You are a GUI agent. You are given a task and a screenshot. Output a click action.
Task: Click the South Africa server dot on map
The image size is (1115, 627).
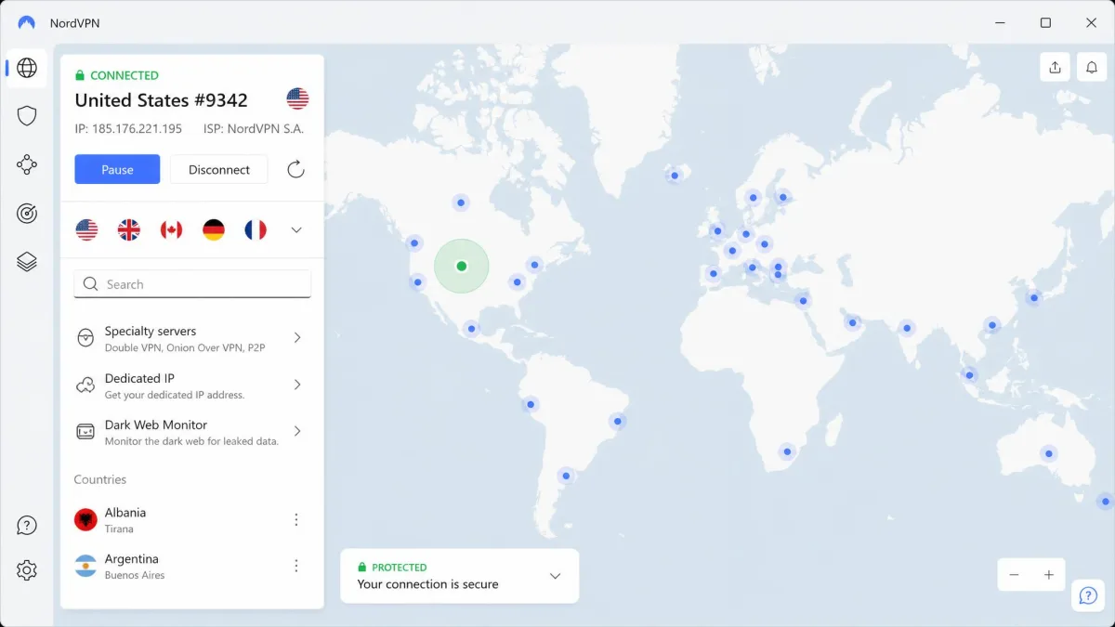[x=787, y=452]
